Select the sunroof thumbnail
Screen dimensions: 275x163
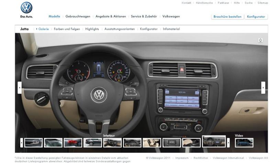pyautogui.click(x=53, y=143)
